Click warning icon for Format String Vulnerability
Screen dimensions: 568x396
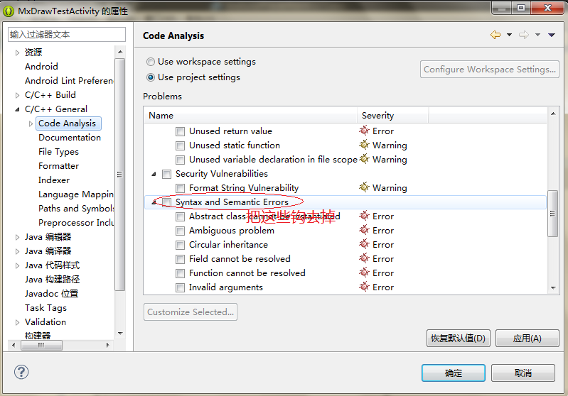coord(365,188)
